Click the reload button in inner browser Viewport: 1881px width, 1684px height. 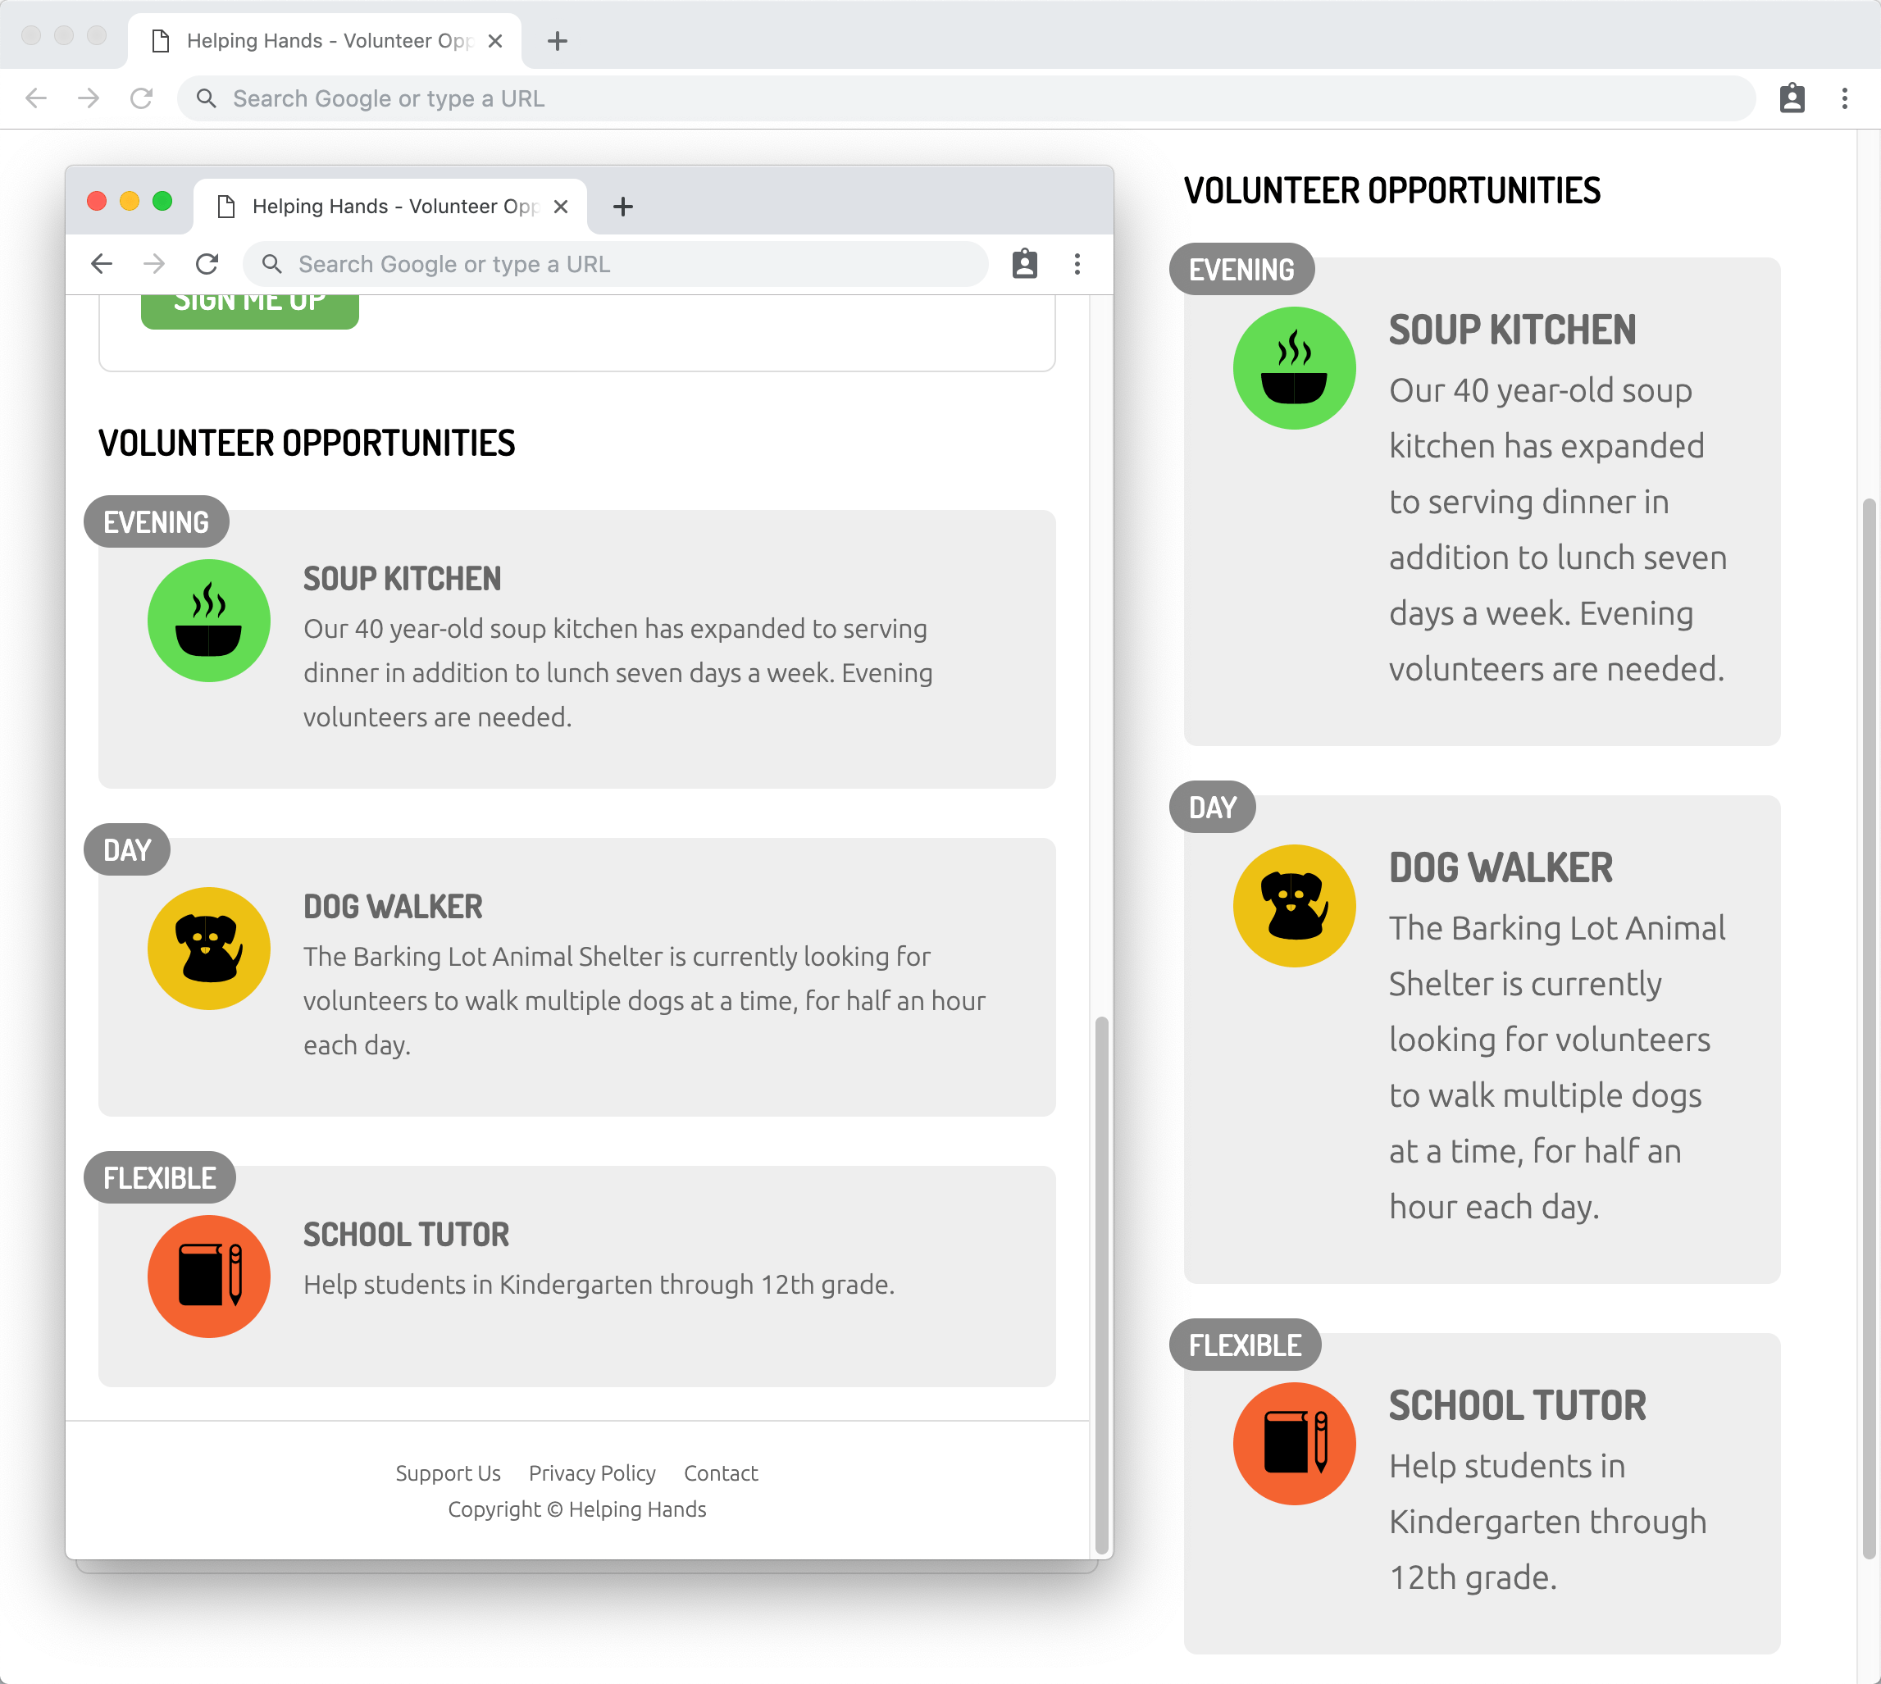click(x=207, y=265)
